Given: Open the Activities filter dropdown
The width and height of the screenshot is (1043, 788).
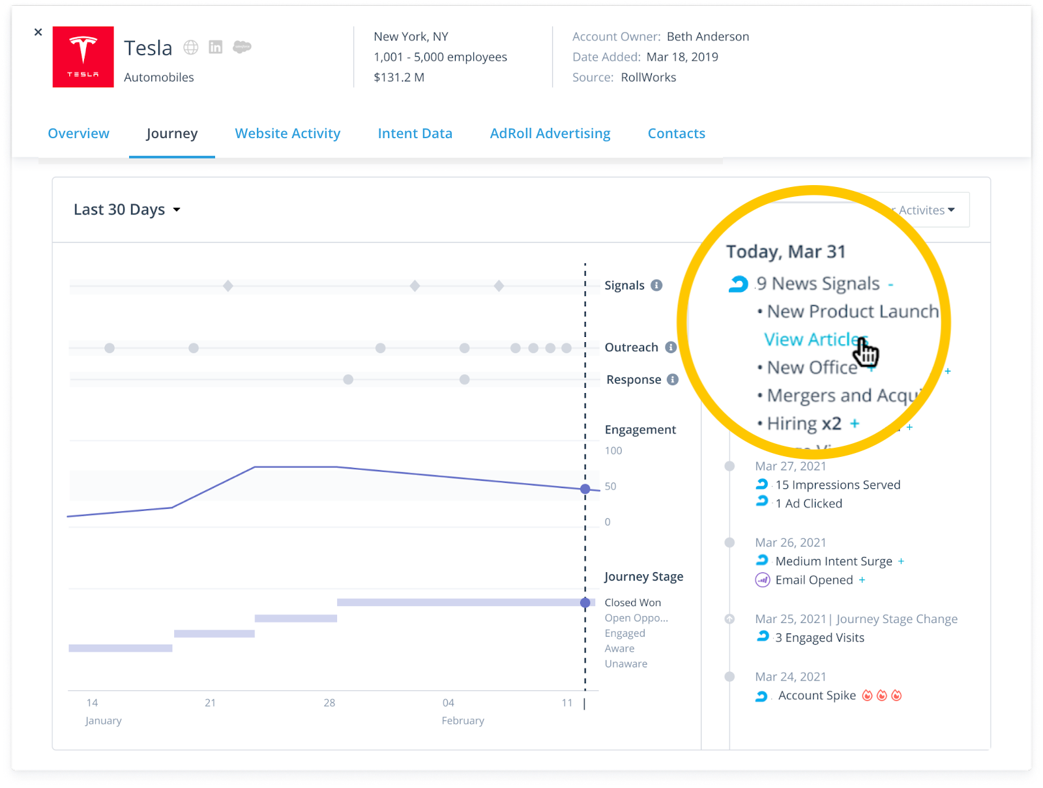Looking at the screenshot, I should (926, 210).
